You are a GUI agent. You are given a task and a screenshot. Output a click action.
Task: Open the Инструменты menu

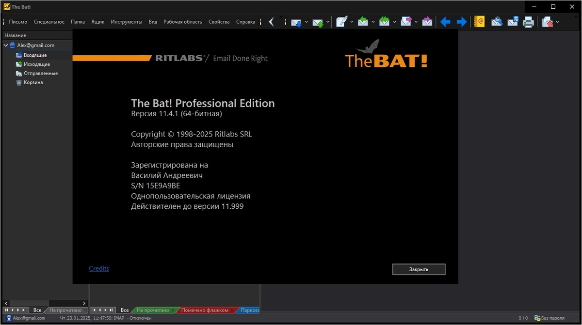(x=127, y=22)
